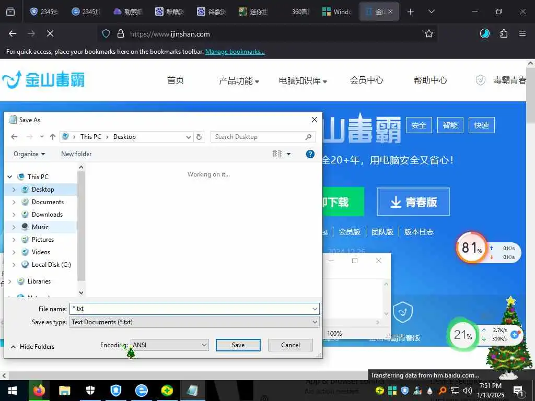Screen dimensions: 535x401
Task: Open File Explorer from the taskbar
Action: coord(64,391)
